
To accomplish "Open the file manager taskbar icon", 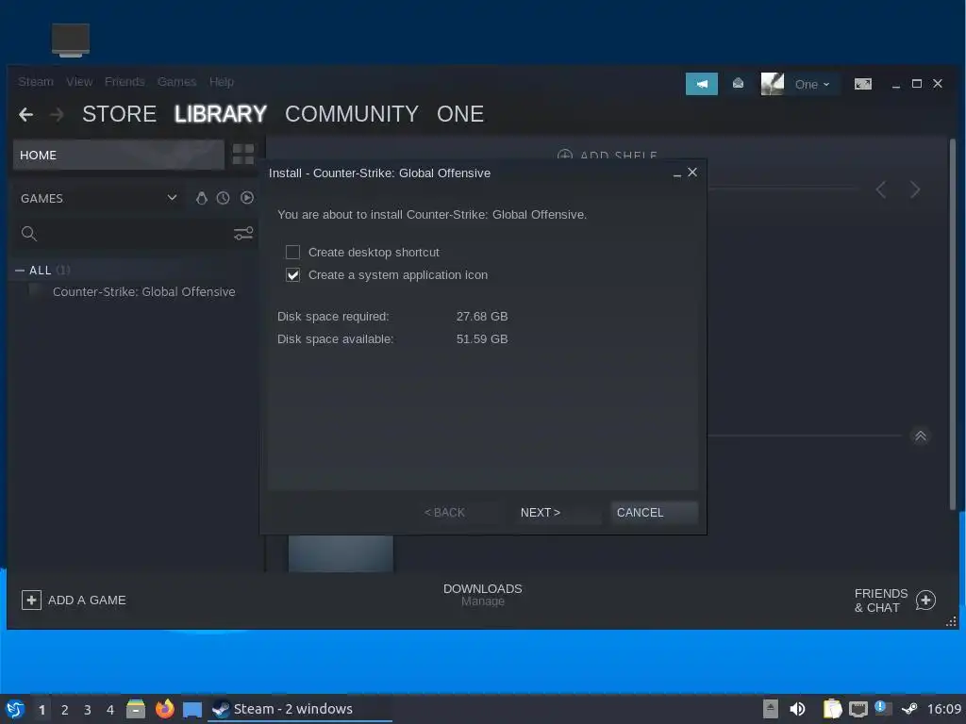I will (136, 709).
